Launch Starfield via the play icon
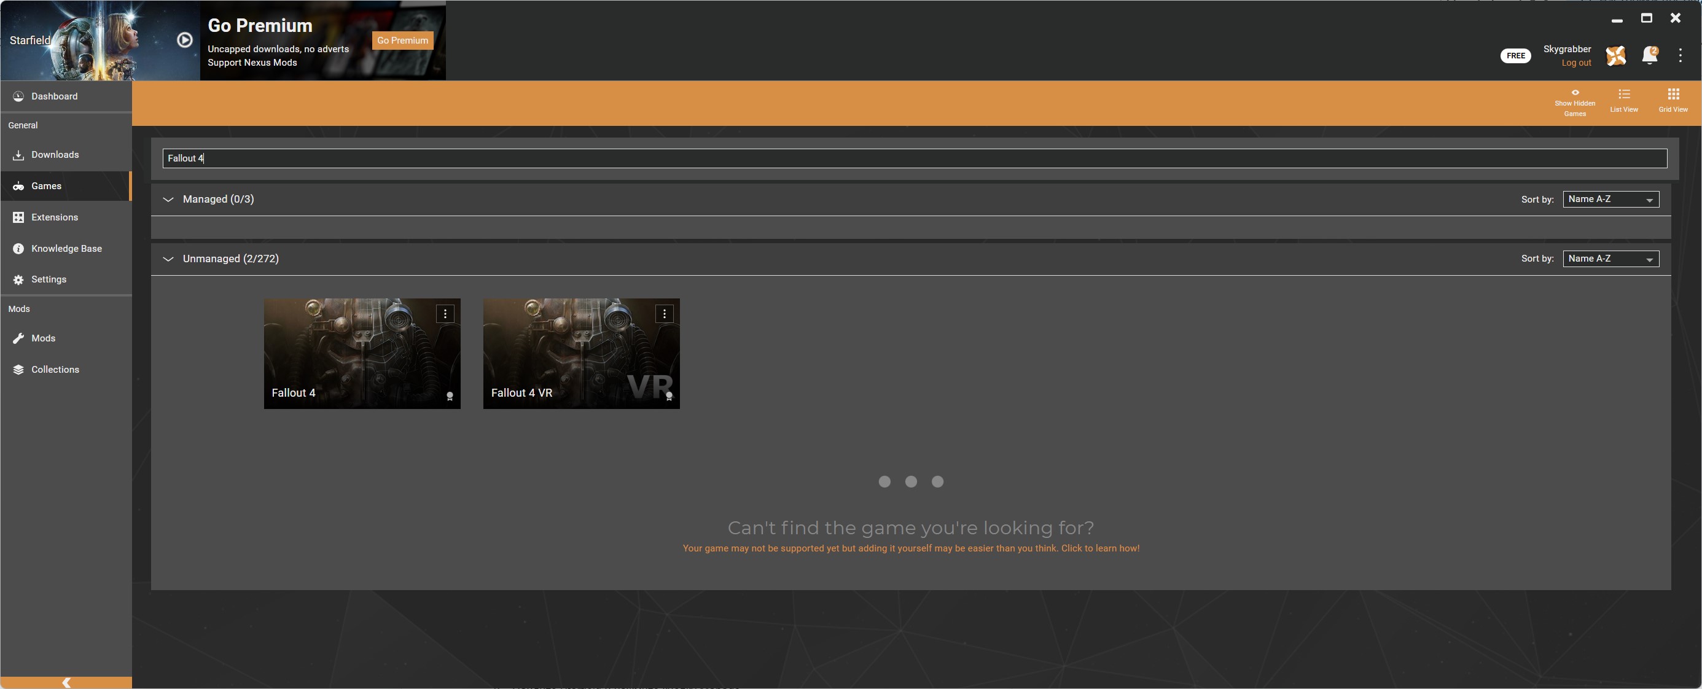 click(185, 41)
